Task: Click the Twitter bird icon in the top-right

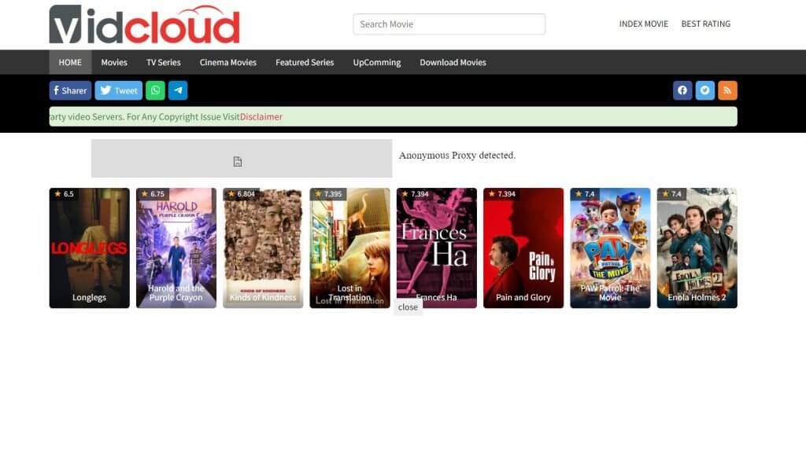Action: pyautogui.click(x=704, y=90)
